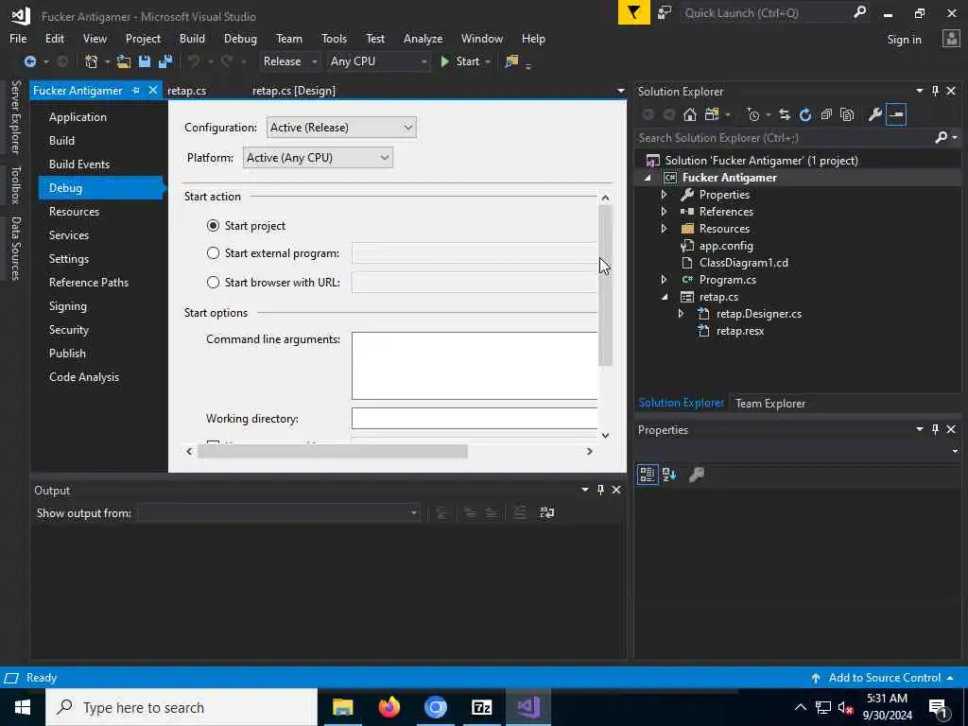Open the Build Events properties page

coord(79,164)
